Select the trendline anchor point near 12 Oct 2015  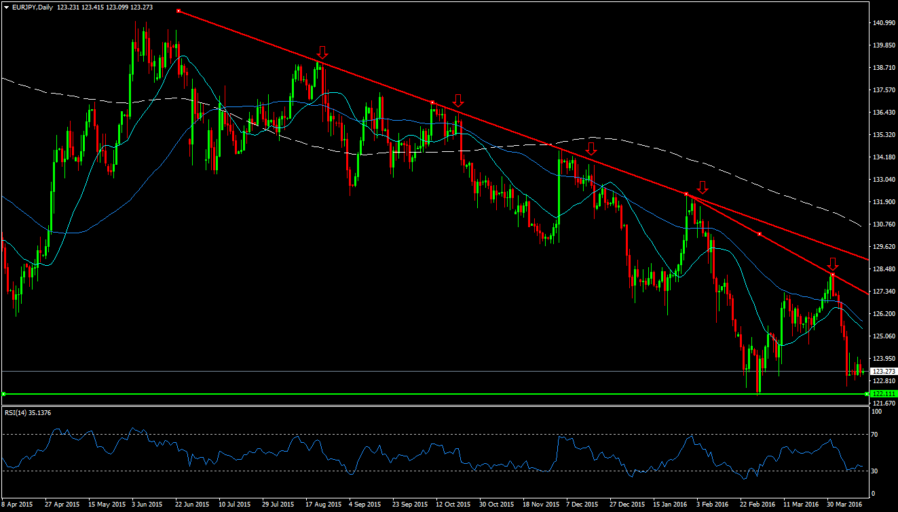(x=433, y=102)
